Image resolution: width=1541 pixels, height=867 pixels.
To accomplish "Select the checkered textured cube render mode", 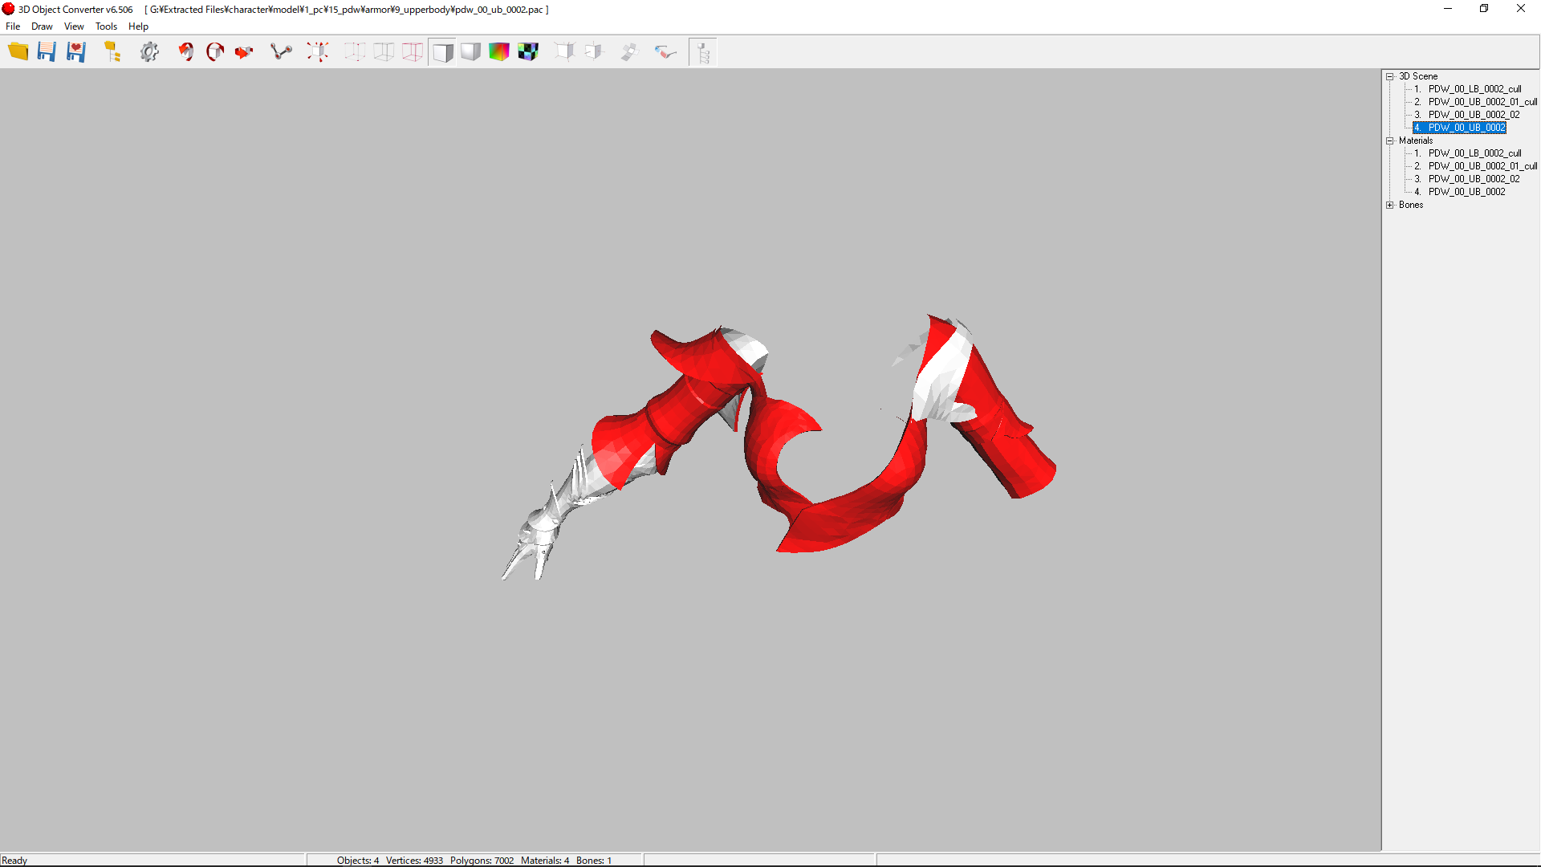I will [x=528, y=52].
